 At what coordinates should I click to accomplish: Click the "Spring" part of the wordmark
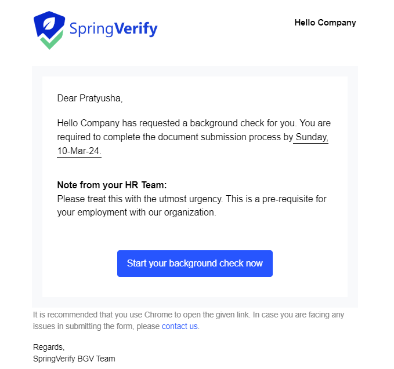(x=91, y=28)
